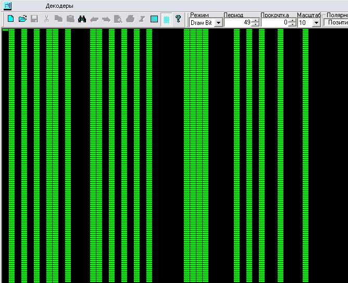Viewport: 348px width, 283px height.
Task: Create a new file with the blank page icon
Action: [10, 19]
